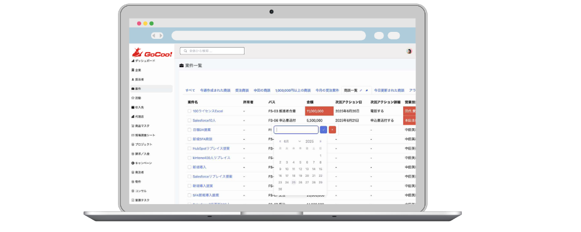
Task: Click the 5,300,000 amount cell
Action: 314,121
